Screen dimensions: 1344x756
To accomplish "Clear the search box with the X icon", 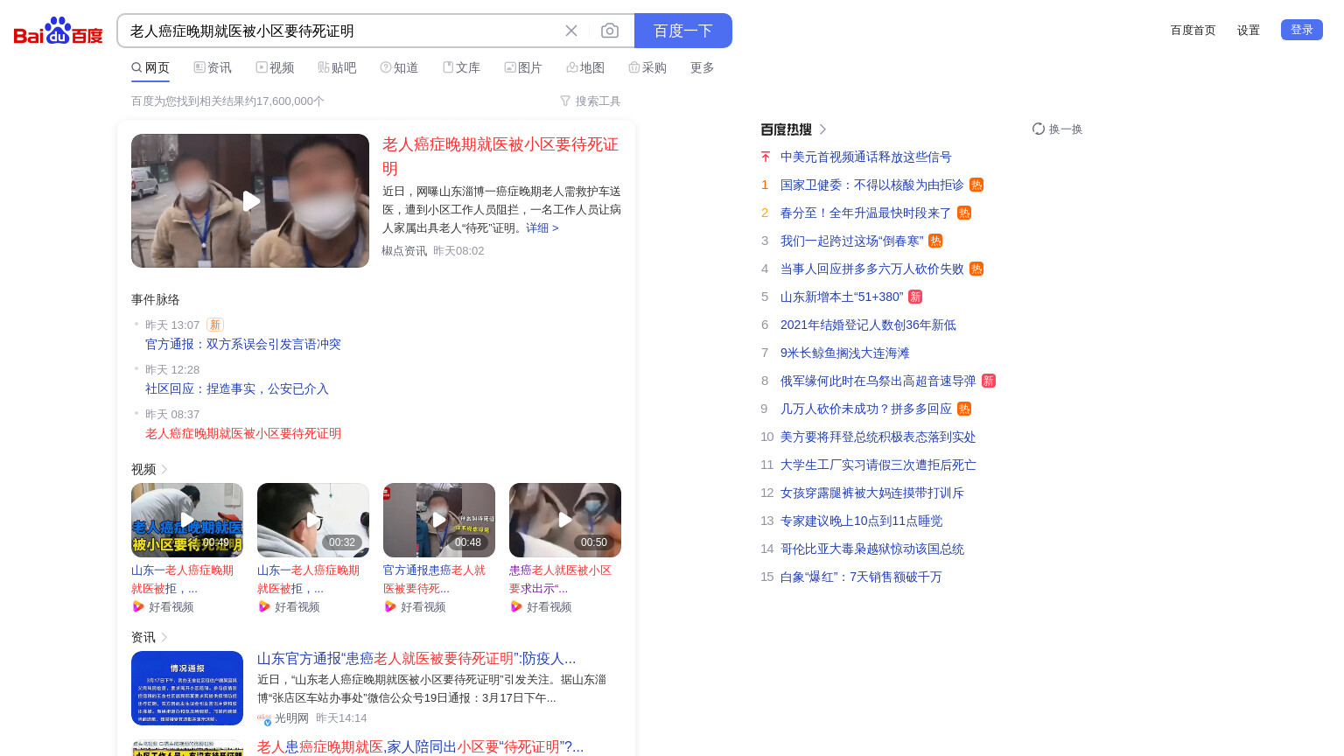I will click(571, 31).
